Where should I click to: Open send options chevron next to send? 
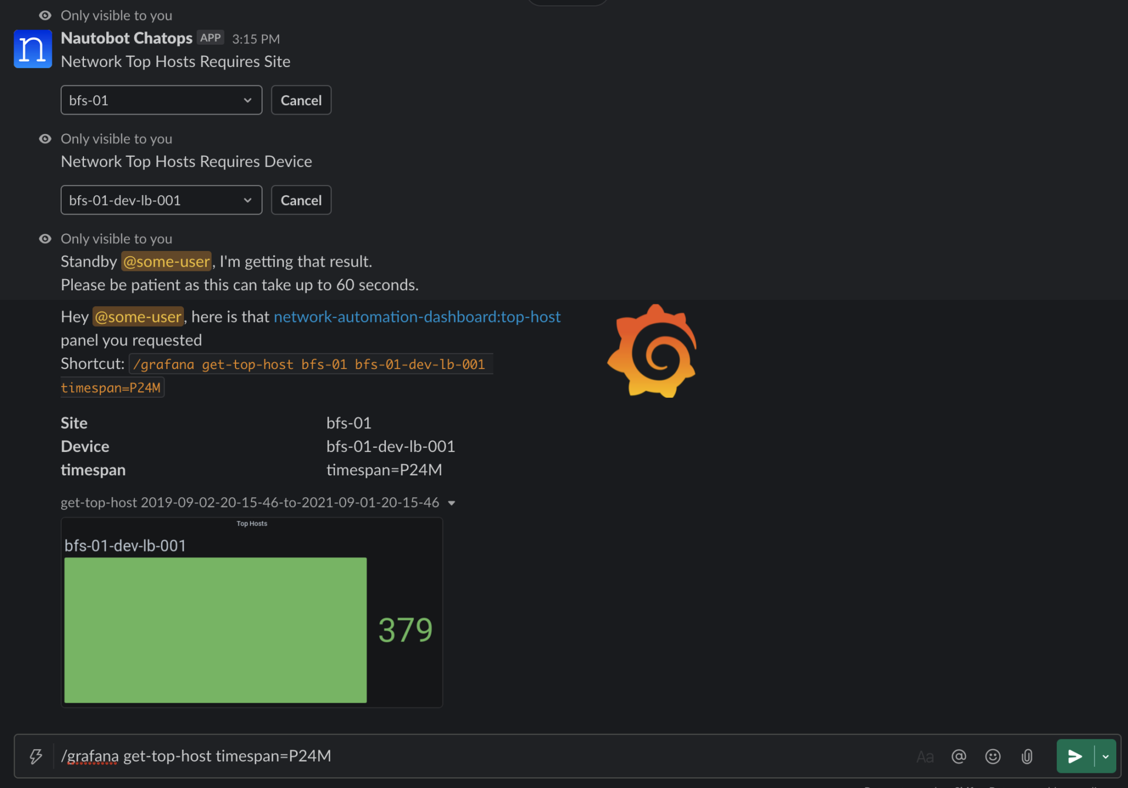1106,756
